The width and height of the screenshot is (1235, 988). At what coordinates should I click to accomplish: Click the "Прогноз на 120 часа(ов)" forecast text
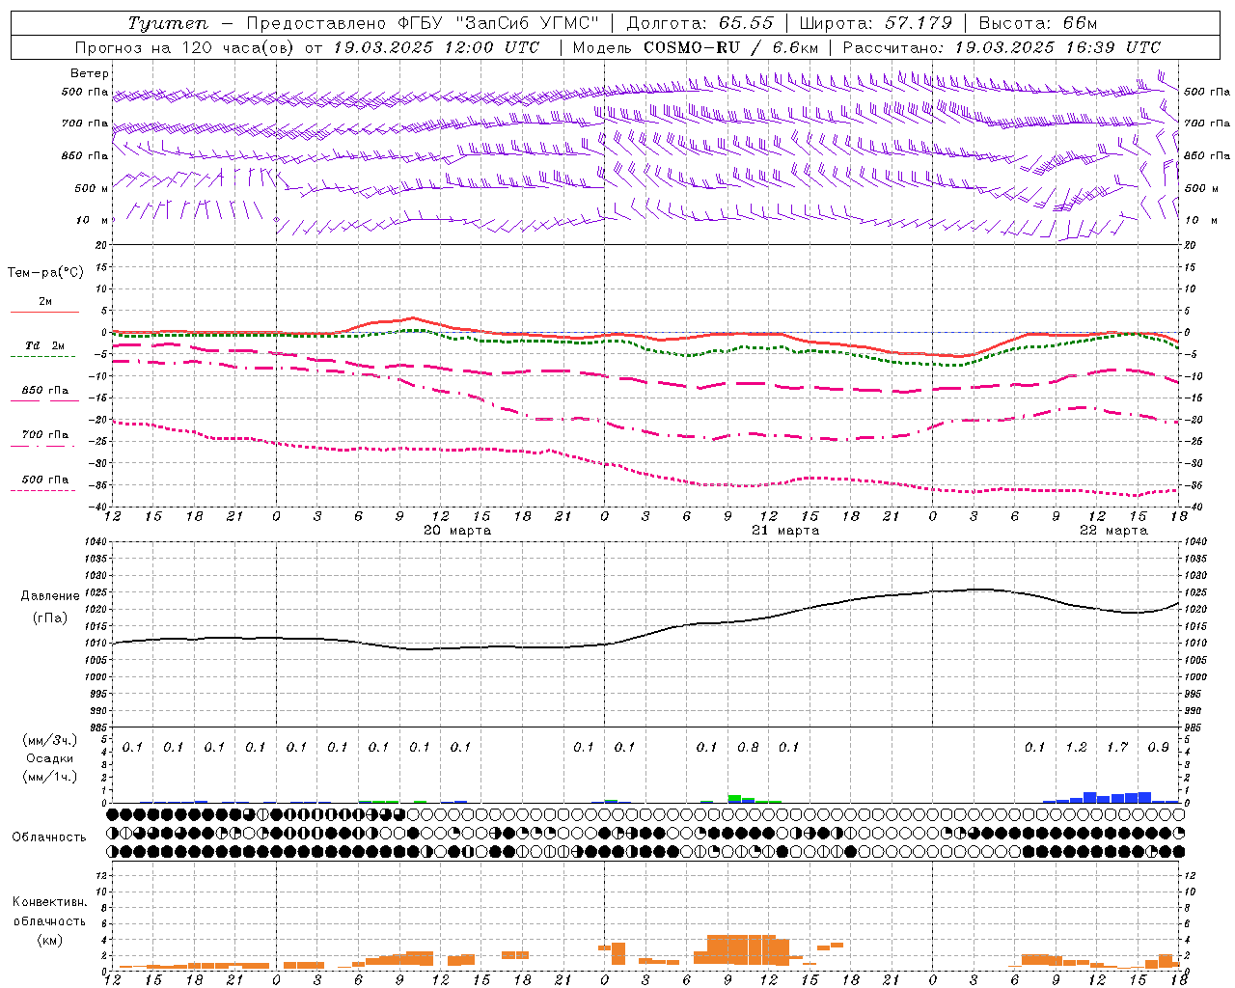pos(184,47)
